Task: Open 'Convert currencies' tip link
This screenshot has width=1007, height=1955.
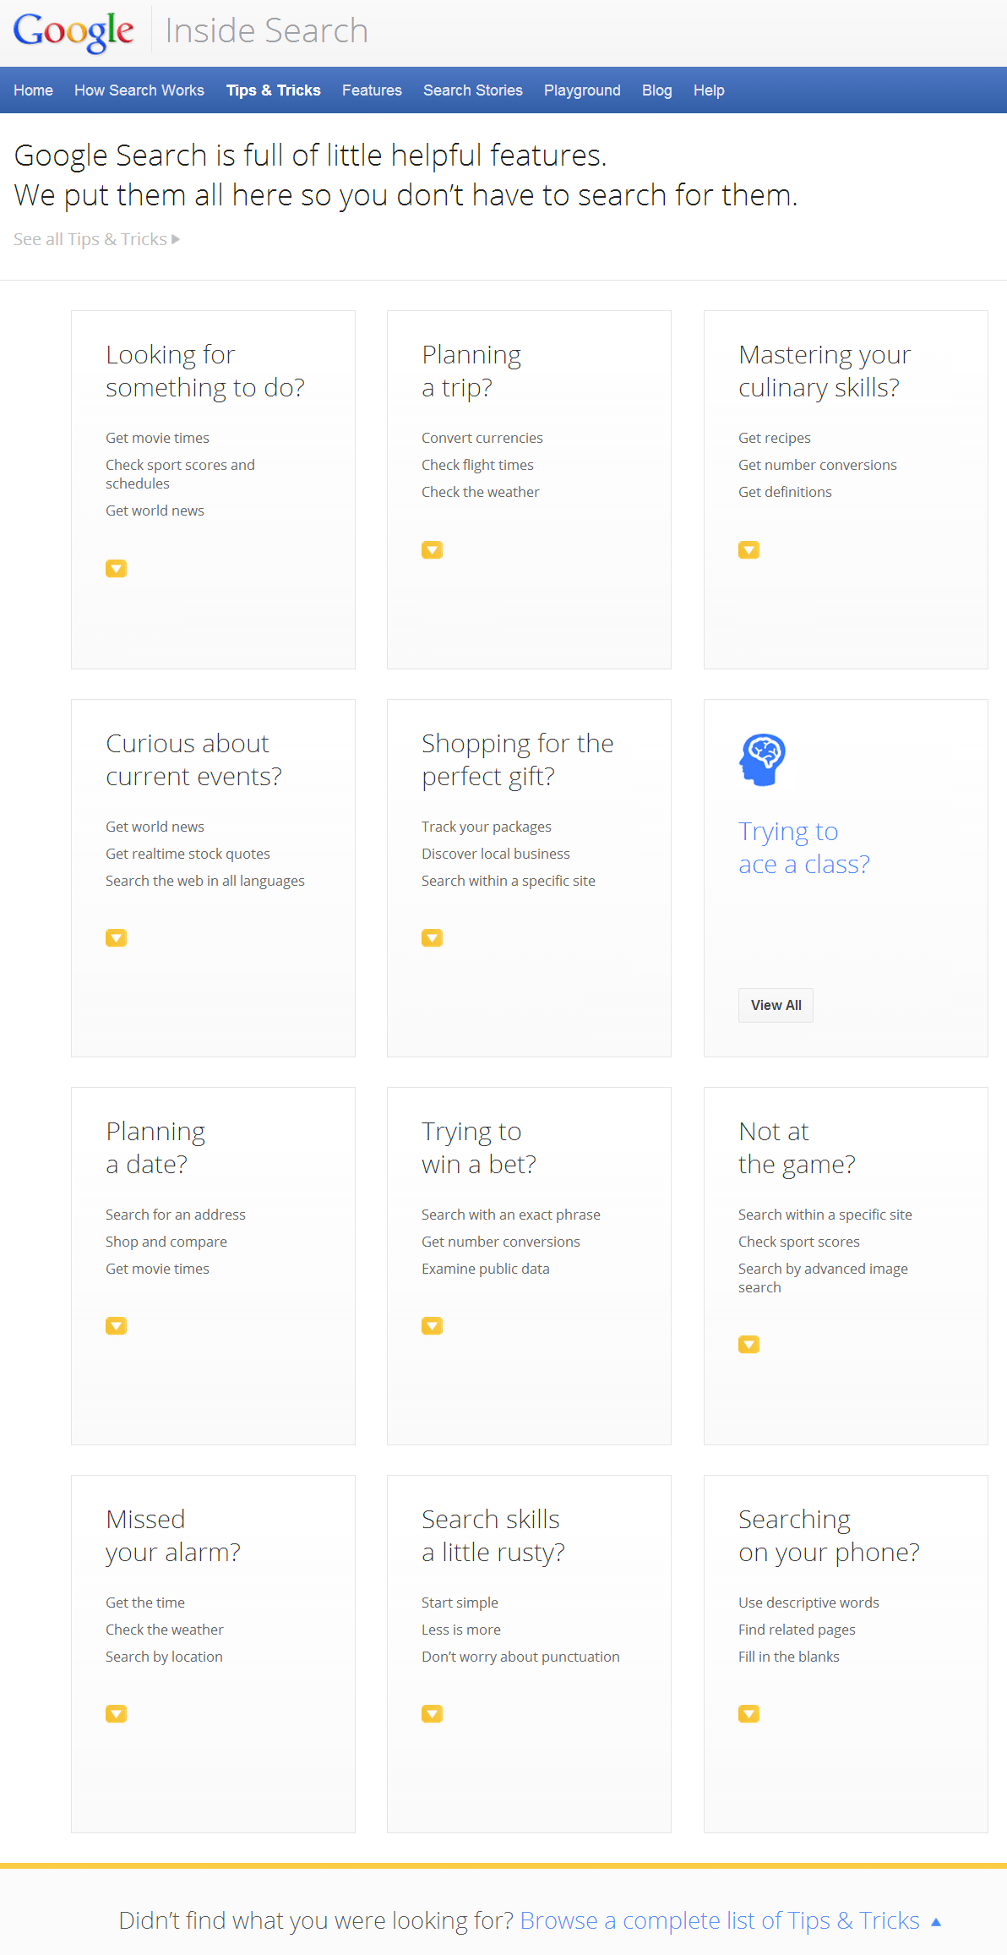Action: coord(482,438)
